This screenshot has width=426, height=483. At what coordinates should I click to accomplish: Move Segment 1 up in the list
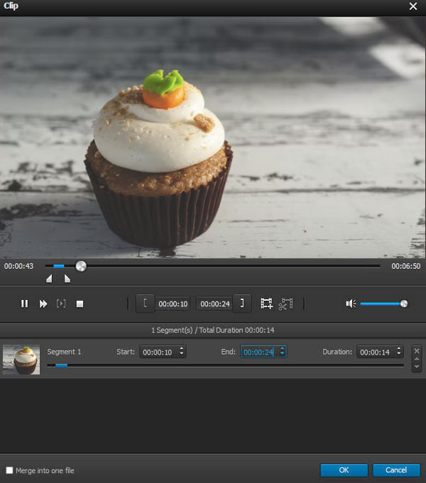tap(417, 359)
